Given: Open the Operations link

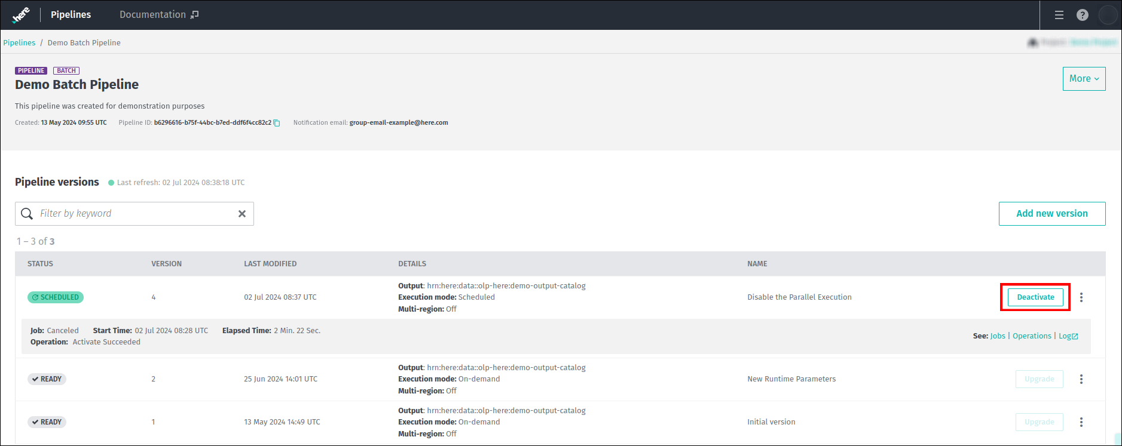Looking at the screenshot, I should pyautogui.click(x=1032, y=336).
